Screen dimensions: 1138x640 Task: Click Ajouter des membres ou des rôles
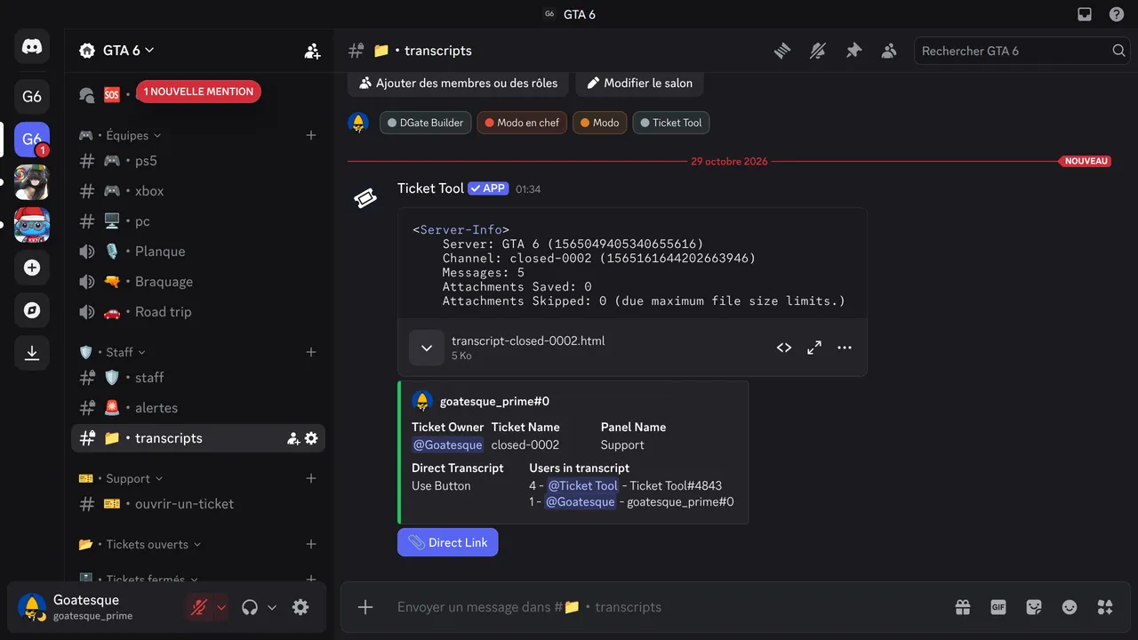[458, 83]
